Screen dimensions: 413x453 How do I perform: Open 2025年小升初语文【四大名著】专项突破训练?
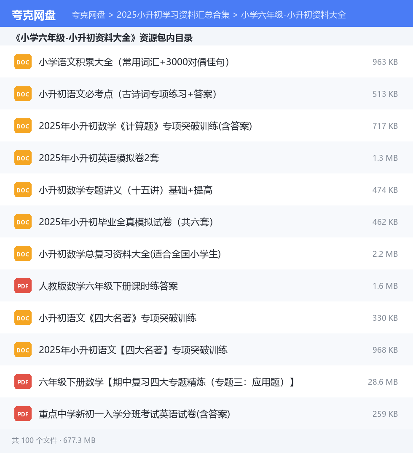[x=133, y=350]
